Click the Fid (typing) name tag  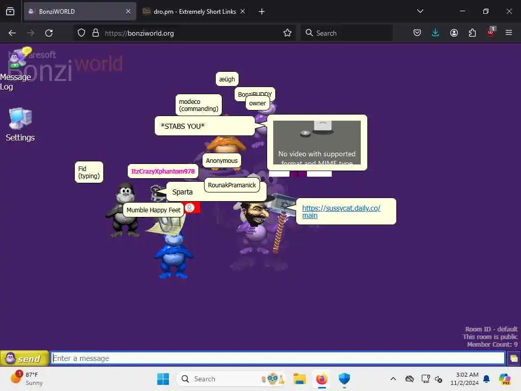point(89,172)
